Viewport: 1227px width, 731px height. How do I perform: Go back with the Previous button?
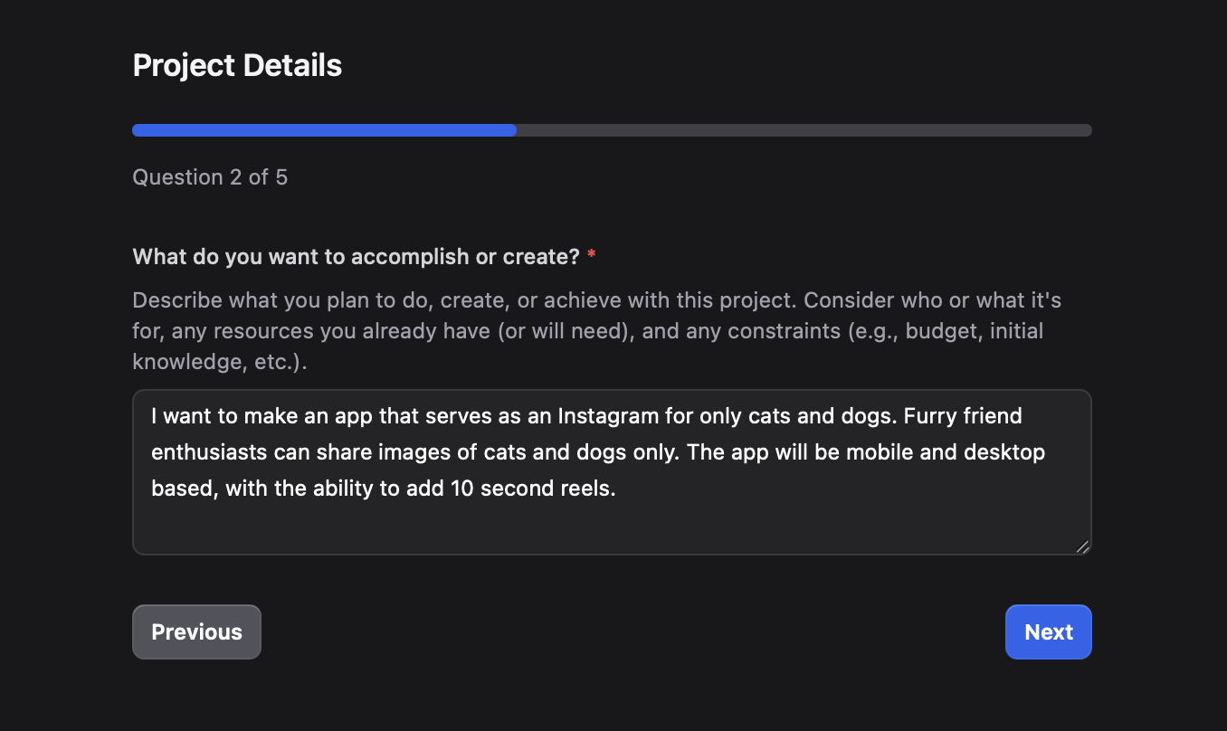coord(196,632)
